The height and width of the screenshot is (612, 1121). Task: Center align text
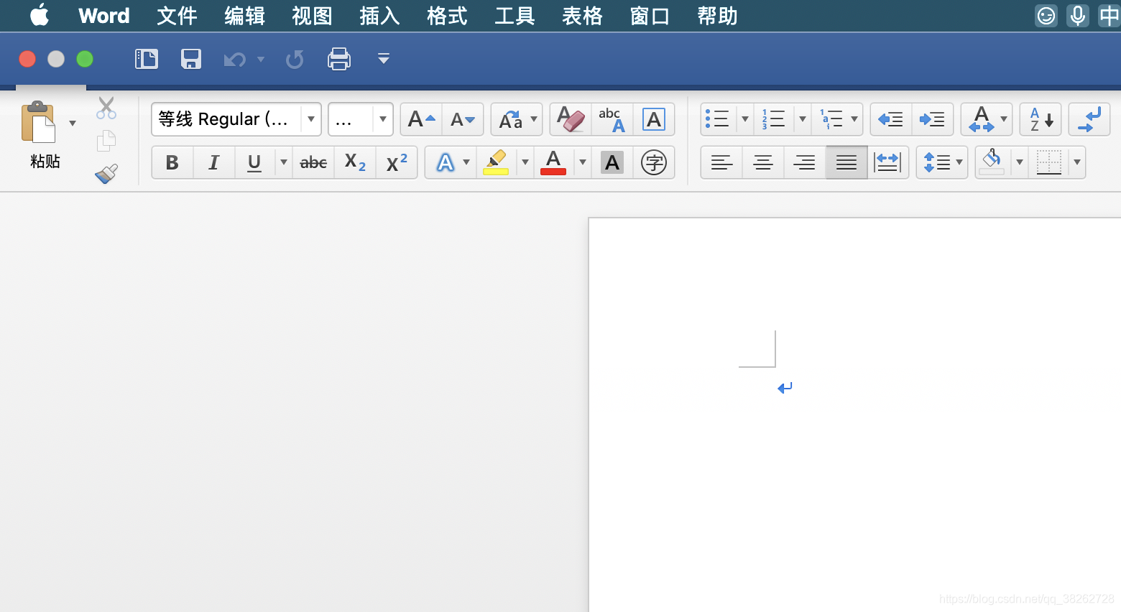click(763, 162)
